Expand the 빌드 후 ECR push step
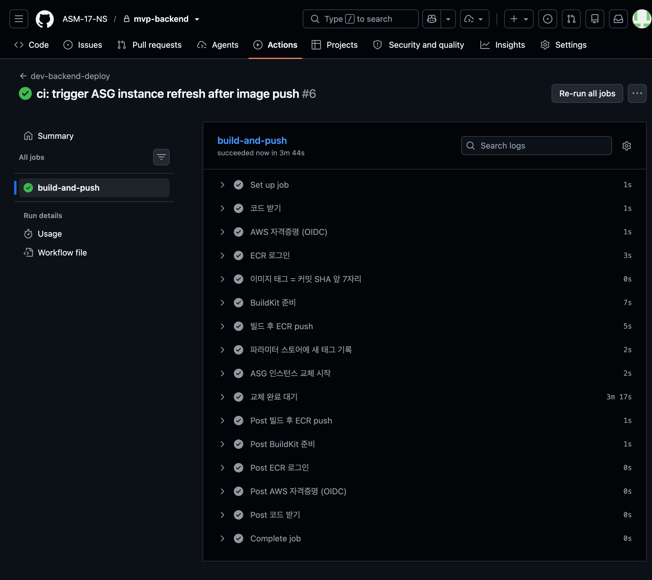 (x=425, y=326)
